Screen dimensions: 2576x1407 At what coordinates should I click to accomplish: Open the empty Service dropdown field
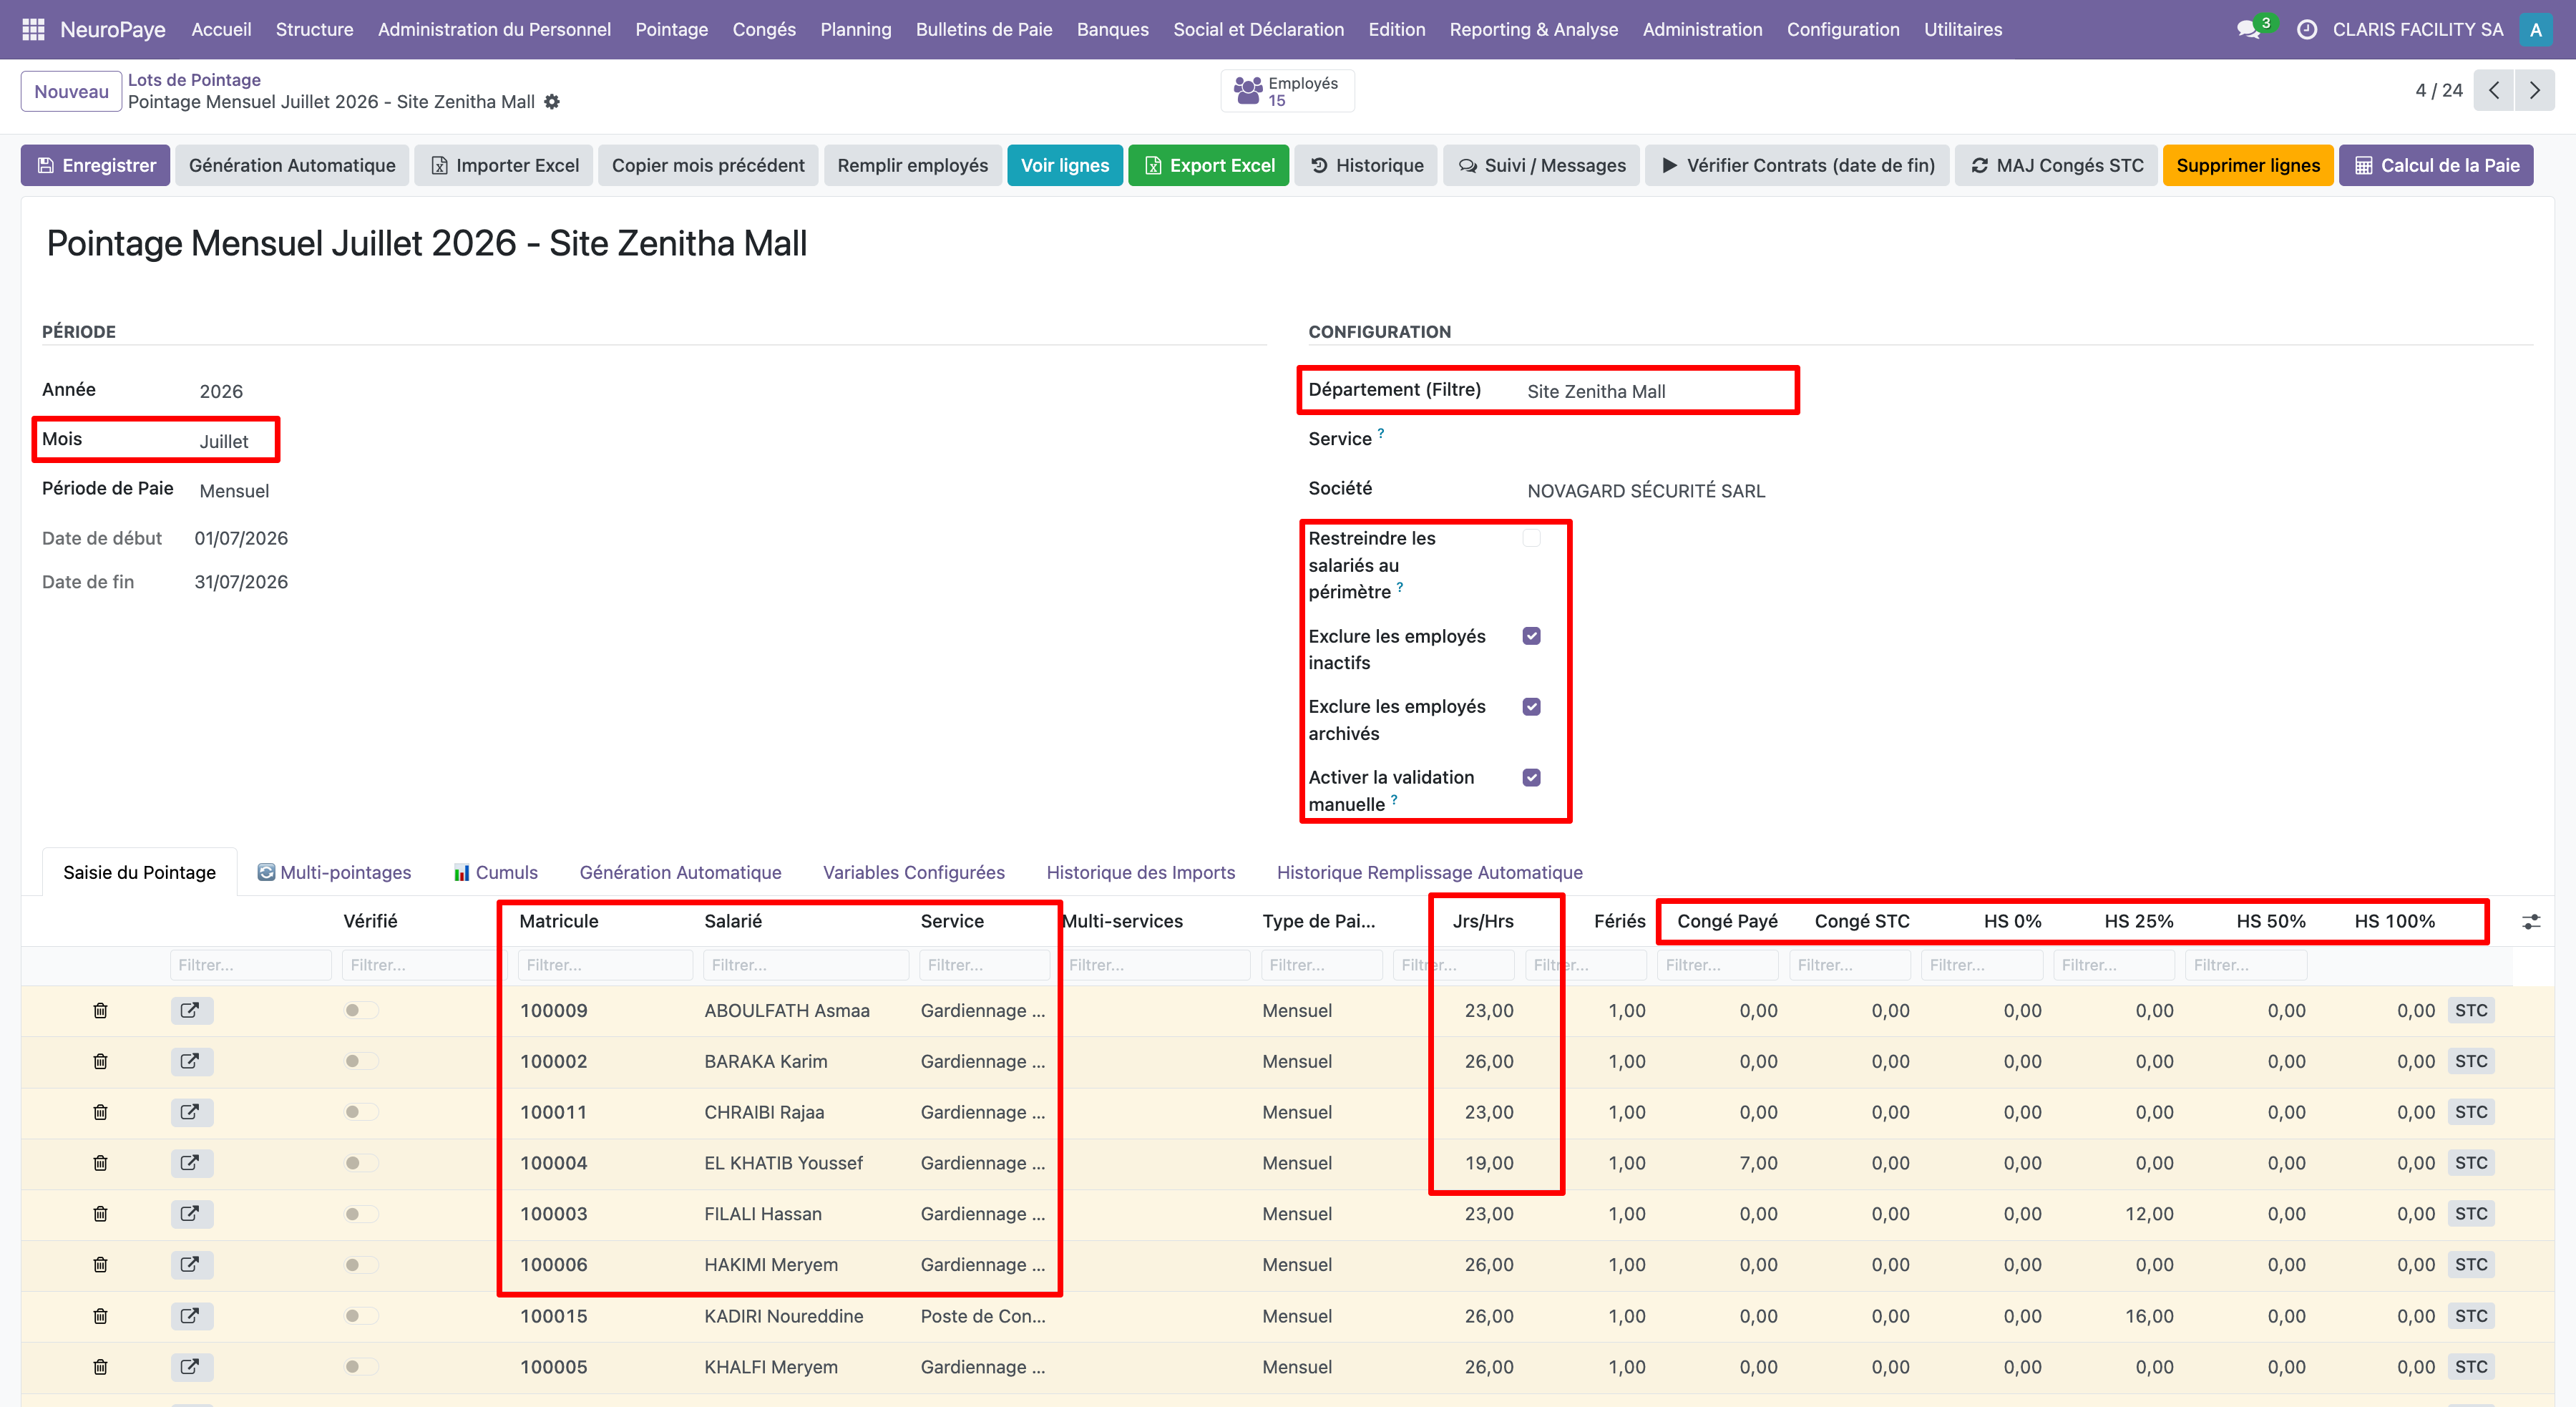[2028, 440]
